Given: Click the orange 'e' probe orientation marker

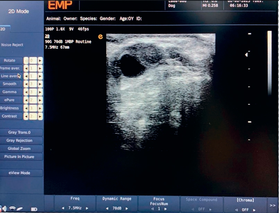Looking at the screenshot, I should pyautogui.click(x=101, y=37).
